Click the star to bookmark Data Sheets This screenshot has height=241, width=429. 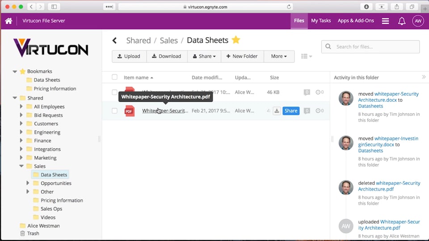236,40
